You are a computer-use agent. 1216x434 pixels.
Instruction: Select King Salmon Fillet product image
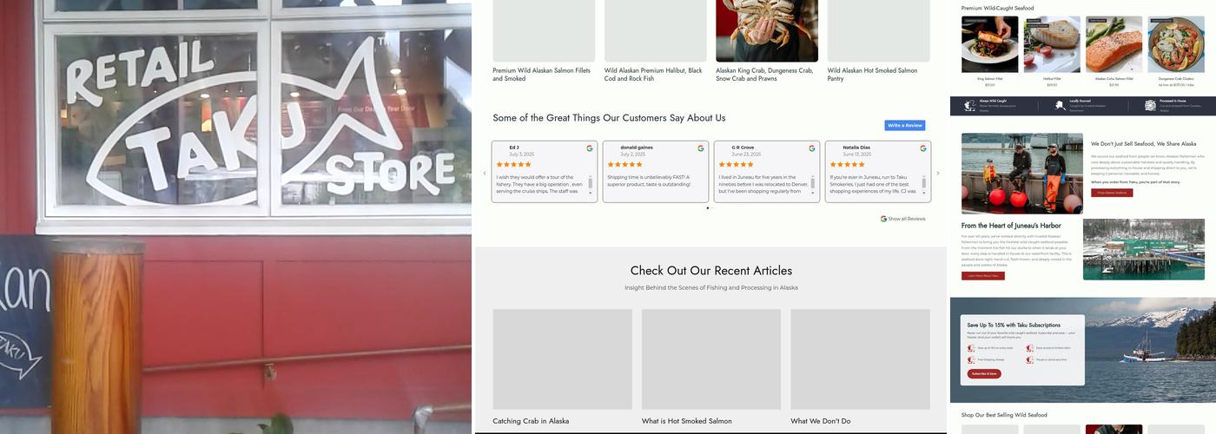coord(989,44)
